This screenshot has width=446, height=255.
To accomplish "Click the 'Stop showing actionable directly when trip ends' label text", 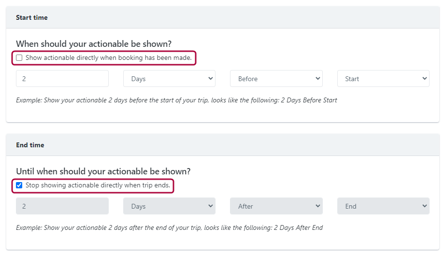I will 98,185.
